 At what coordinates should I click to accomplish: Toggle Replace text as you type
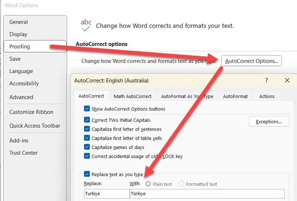[87, 174]
